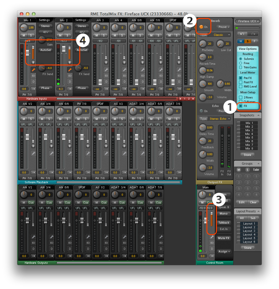
Task: Expand the Assign dropdown in Control Room
Action: [x=224, y=252]
